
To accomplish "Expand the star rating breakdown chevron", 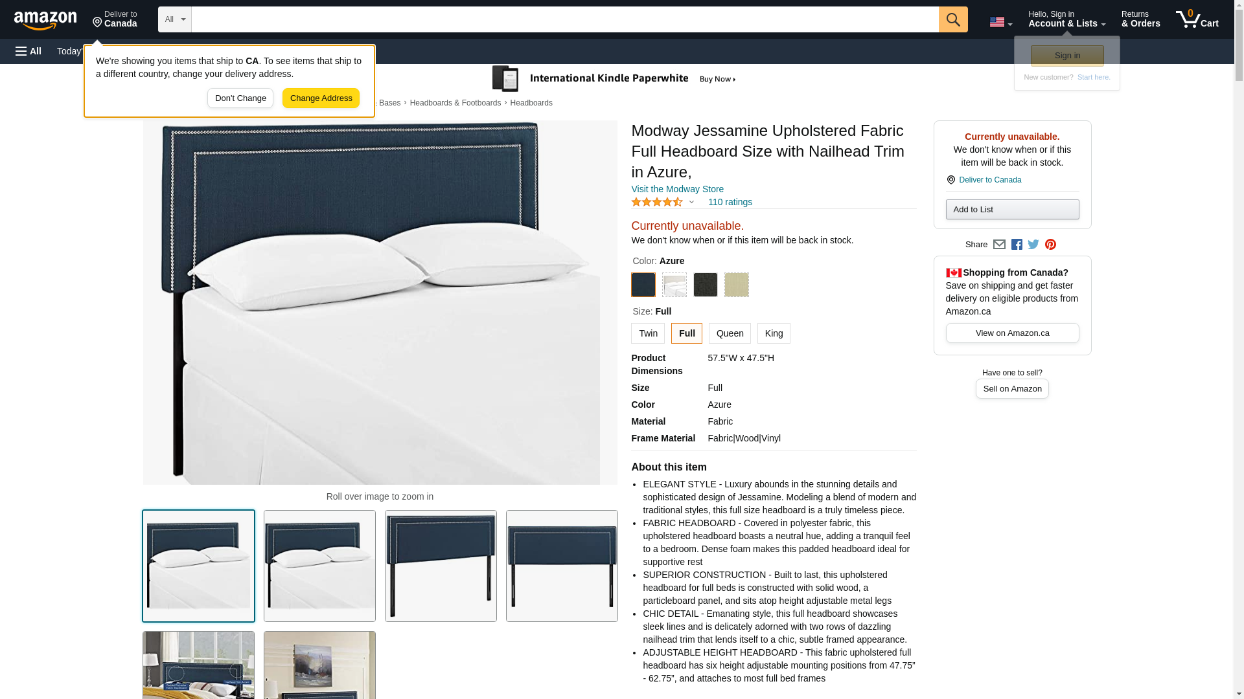I will click(691, 203).
